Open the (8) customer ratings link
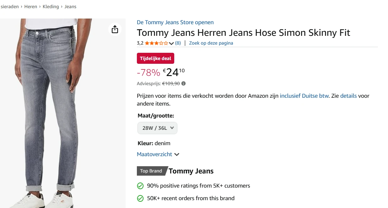Screen dimensions: 388x208 [x=178, y=43]
